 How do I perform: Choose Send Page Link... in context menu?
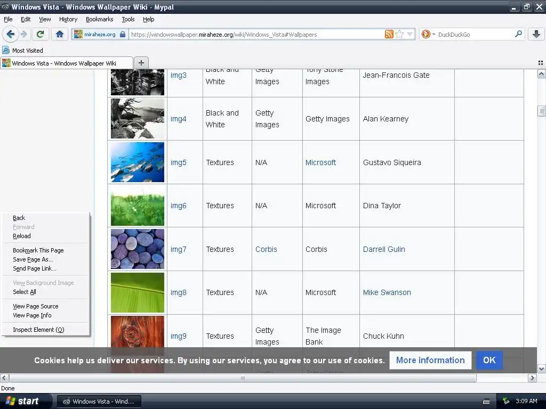coord(46,268)
